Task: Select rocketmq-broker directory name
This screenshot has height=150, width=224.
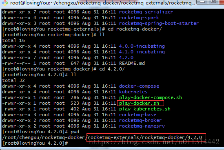Action: (x=140, y=120)
